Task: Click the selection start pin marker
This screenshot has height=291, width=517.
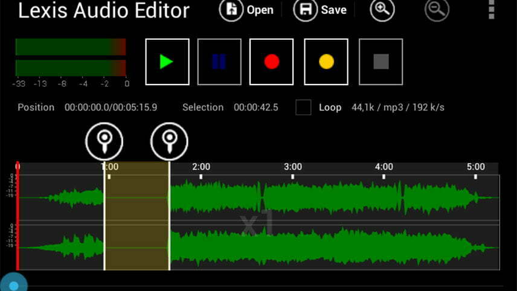Action: point(104,141)
